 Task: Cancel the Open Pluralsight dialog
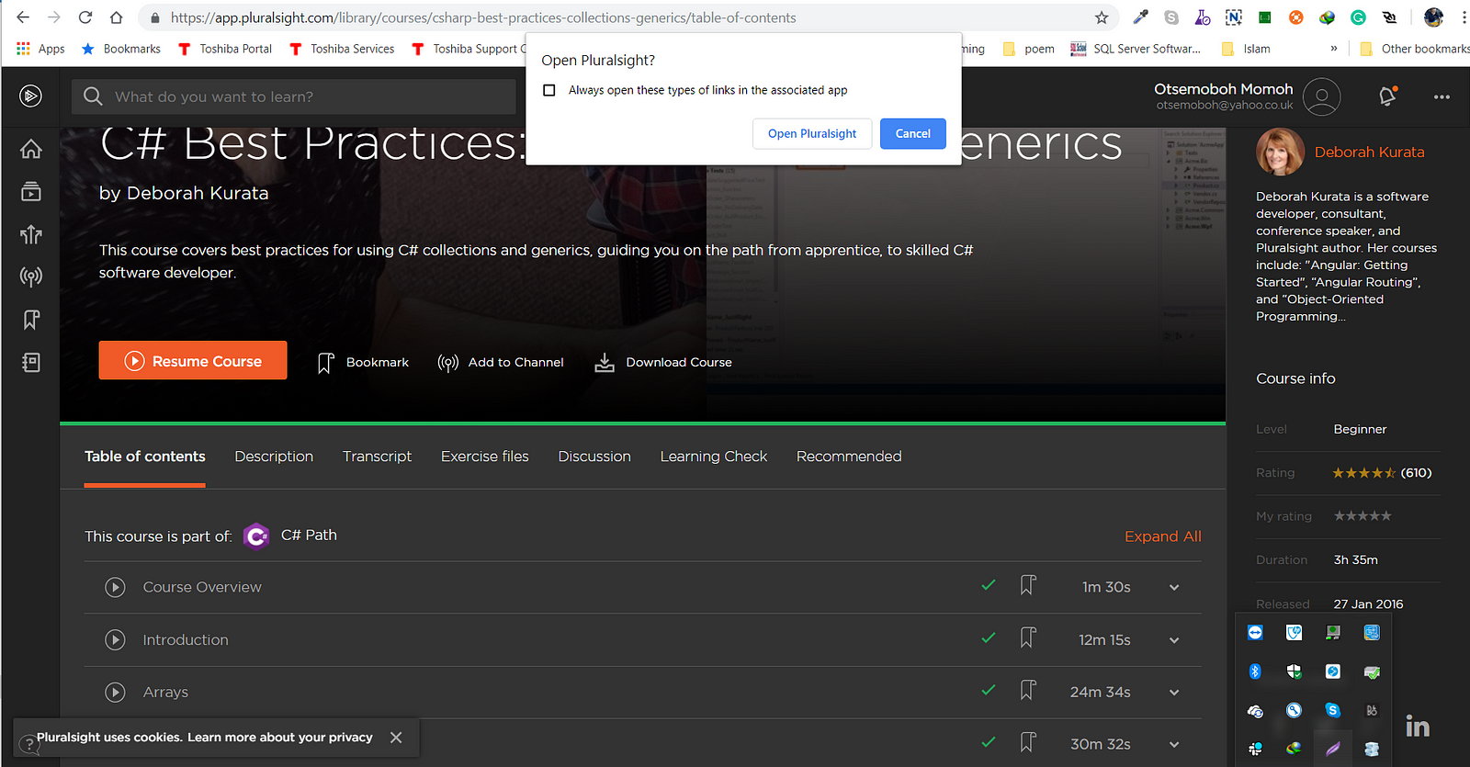point(913,133)
